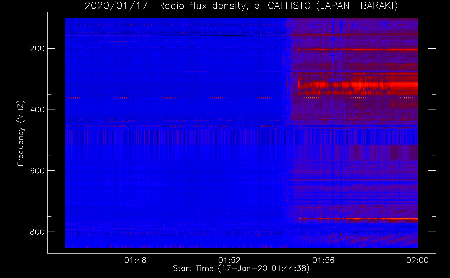Click the 01:56 time axis label

323,260
